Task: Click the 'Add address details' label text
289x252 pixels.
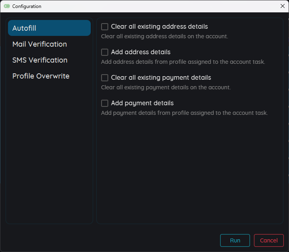Action: coord(141,52)
